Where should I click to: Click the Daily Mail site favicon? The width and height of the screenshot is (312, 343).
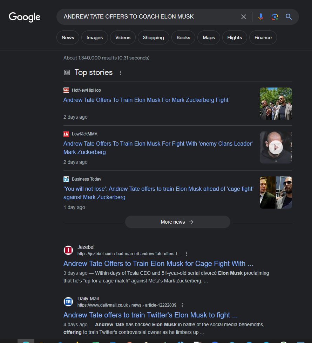click(68, 302)
